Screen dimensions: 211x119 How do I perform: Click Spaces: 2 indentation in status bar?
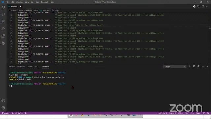172,113
